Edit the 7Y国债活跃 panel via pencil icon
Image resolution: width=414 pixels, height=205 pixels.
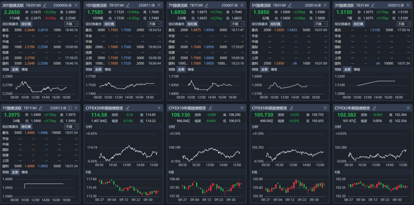207,5
